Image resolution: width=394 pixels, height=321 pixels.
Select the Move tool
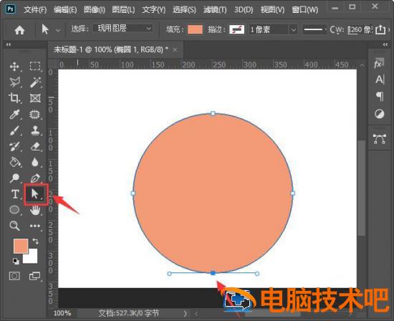tap(14, 67)
